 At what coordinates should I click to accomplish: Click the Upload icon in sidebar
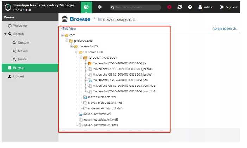click(10, 76)
